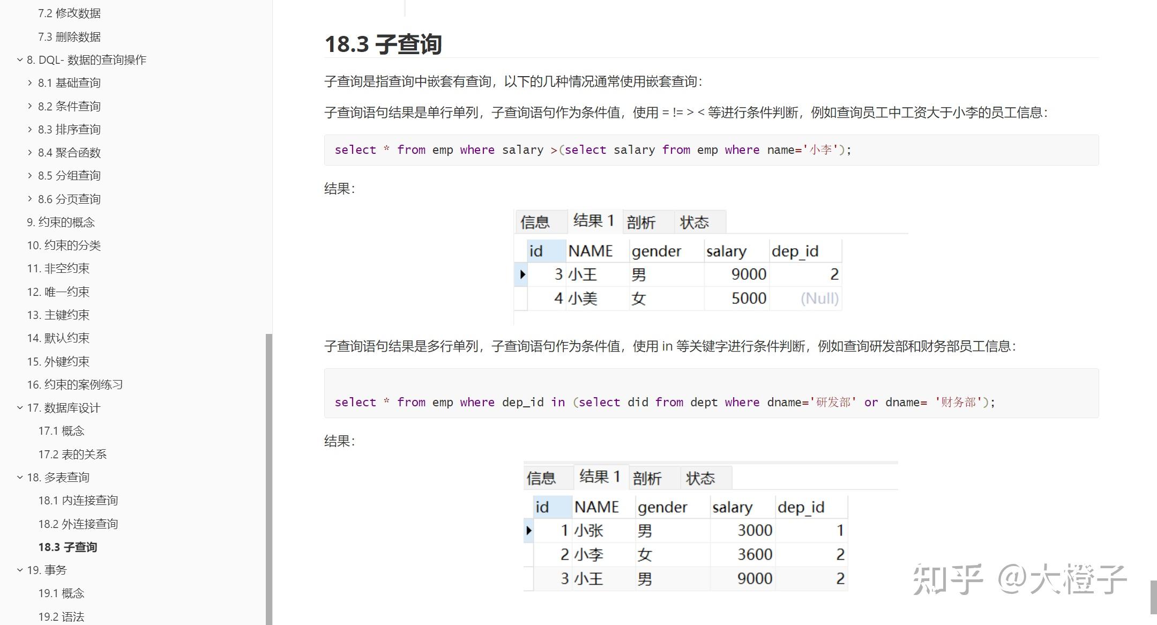This screenshot has width=1157, height=625.
Task: Open "19.1 概念" under 事务
Action: coord(61,593)
